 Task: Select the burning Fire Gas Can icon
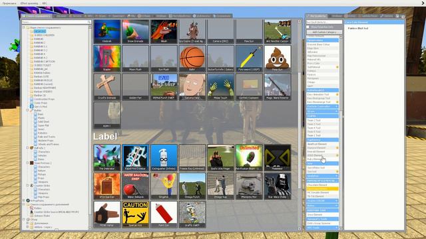[107, 186]
